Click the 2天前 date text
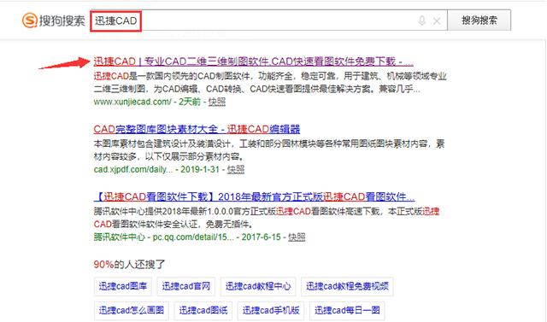The height and width of the screenshot is (322, 547). click(190, 102)
